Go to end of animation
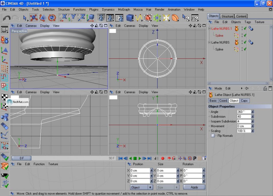This screenshot has width=273, height=196. coord(149,158)
